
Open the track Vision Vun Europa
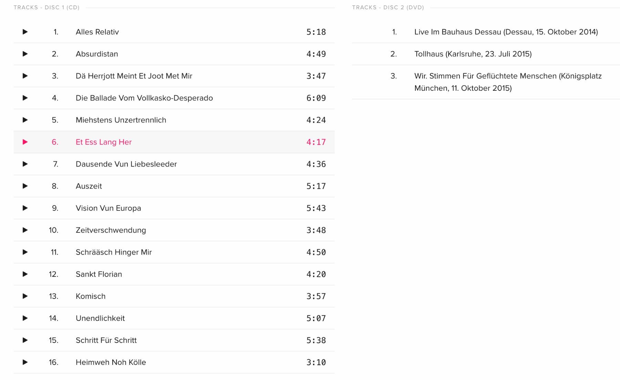click(108, 208)
